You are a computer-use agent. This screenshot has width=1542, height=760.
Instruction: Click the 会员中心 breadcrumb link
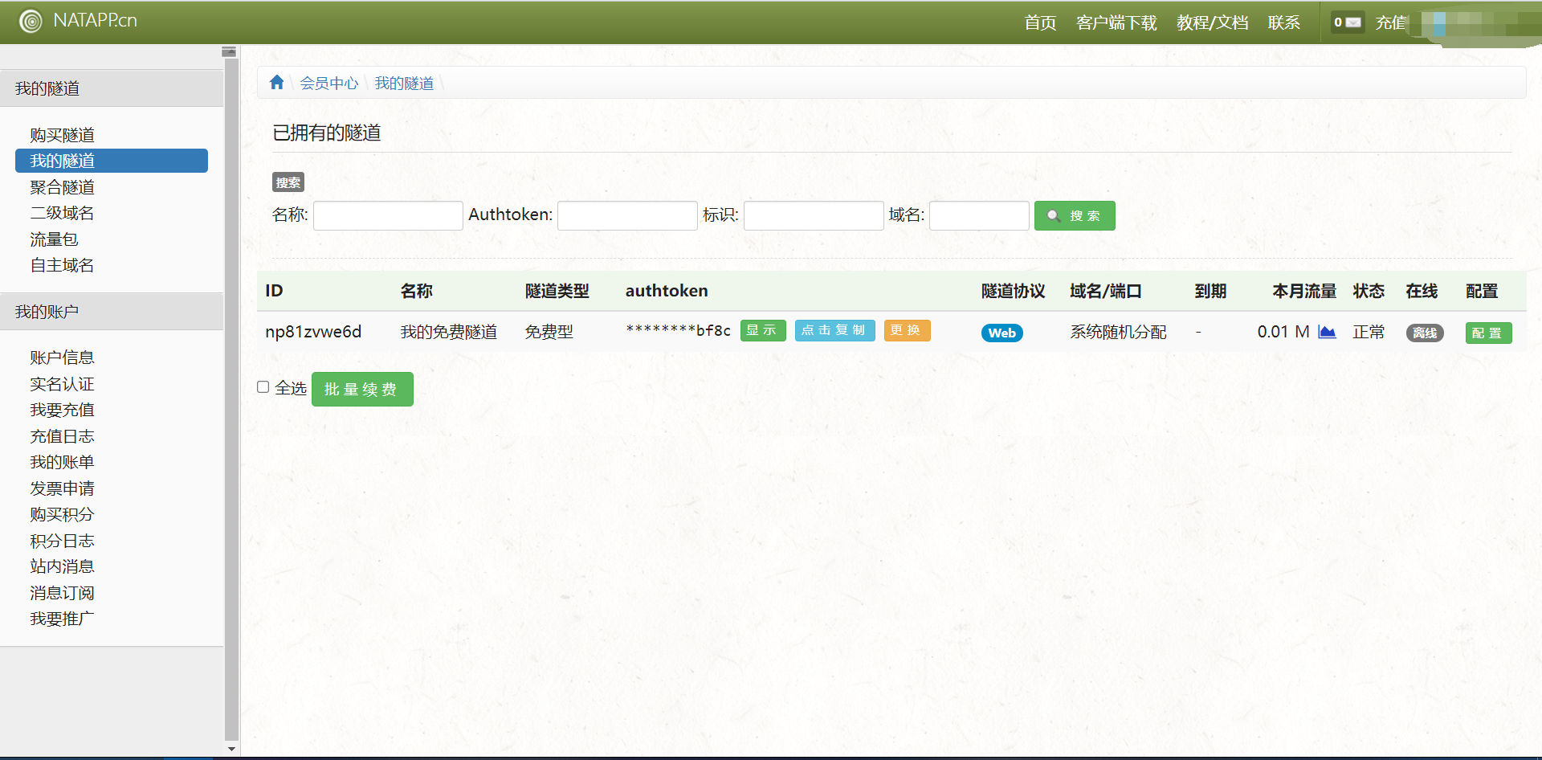pos(329,83)
